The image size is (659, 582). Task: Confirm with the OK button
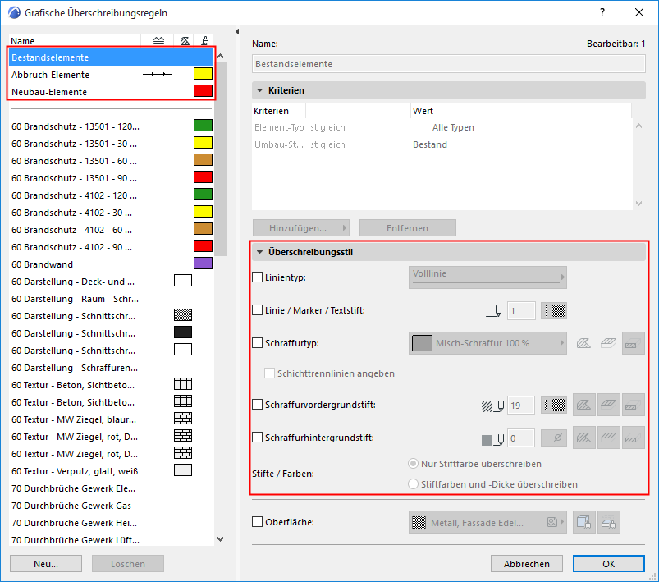pyautogui.click(x=609, y=564)
